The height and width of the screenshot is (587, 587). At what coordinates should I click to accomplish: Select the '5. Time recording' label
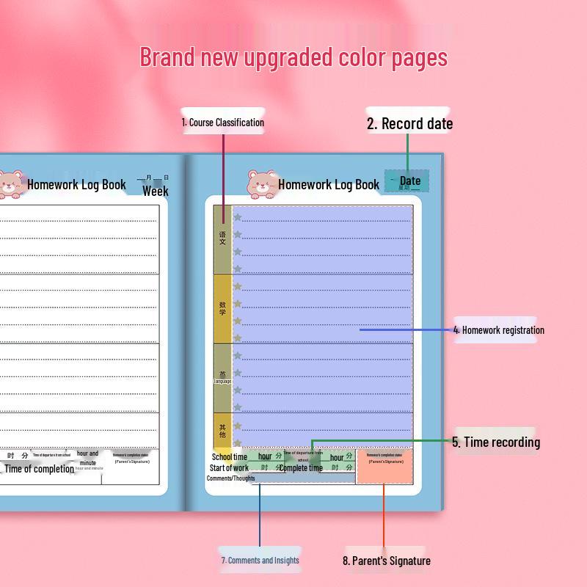tap(496, 442)
